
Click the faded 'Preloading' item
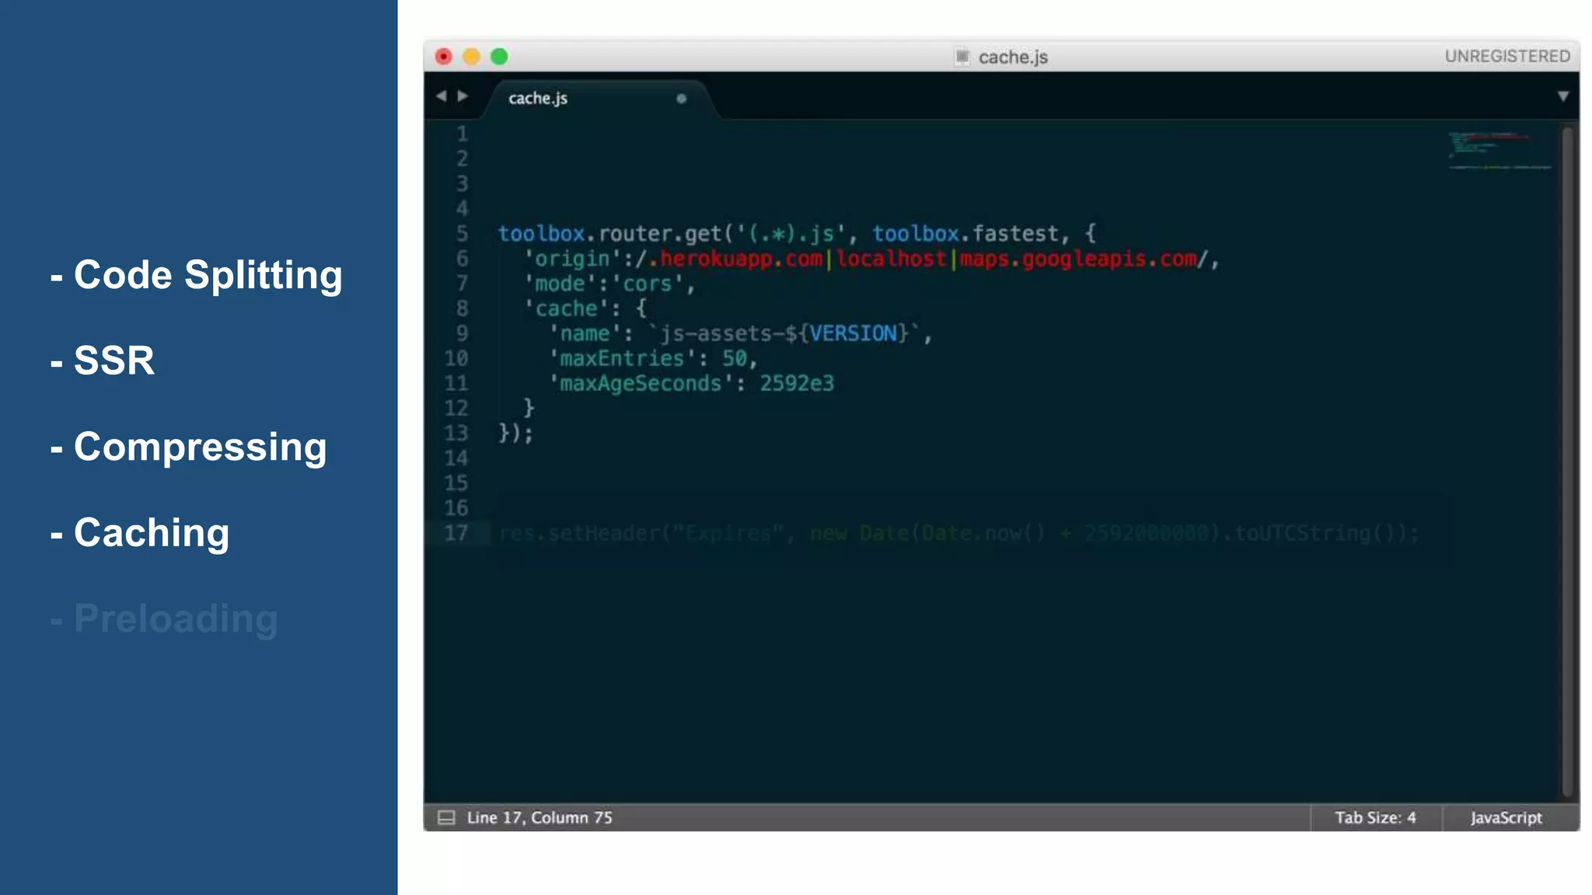click(176, 619)
